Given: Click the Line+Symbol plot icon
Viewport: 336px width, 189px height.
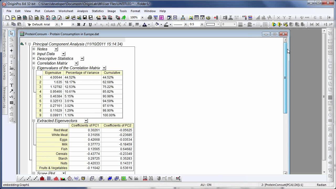Looking at the screenshot, I should (36, 178).
